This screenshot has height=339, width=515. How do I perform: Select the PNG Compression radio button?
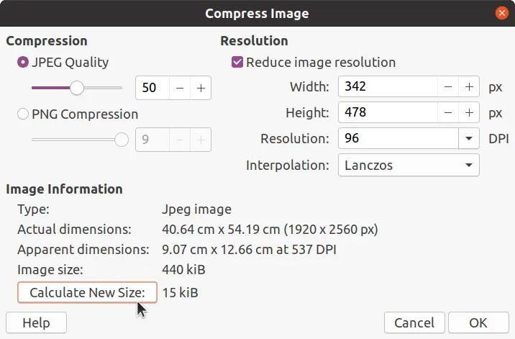(23, 114)
